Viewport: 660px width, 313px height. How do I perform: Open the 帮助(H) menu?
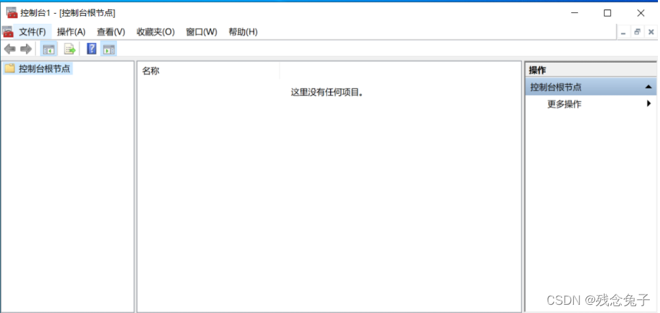tap(243, 32)
